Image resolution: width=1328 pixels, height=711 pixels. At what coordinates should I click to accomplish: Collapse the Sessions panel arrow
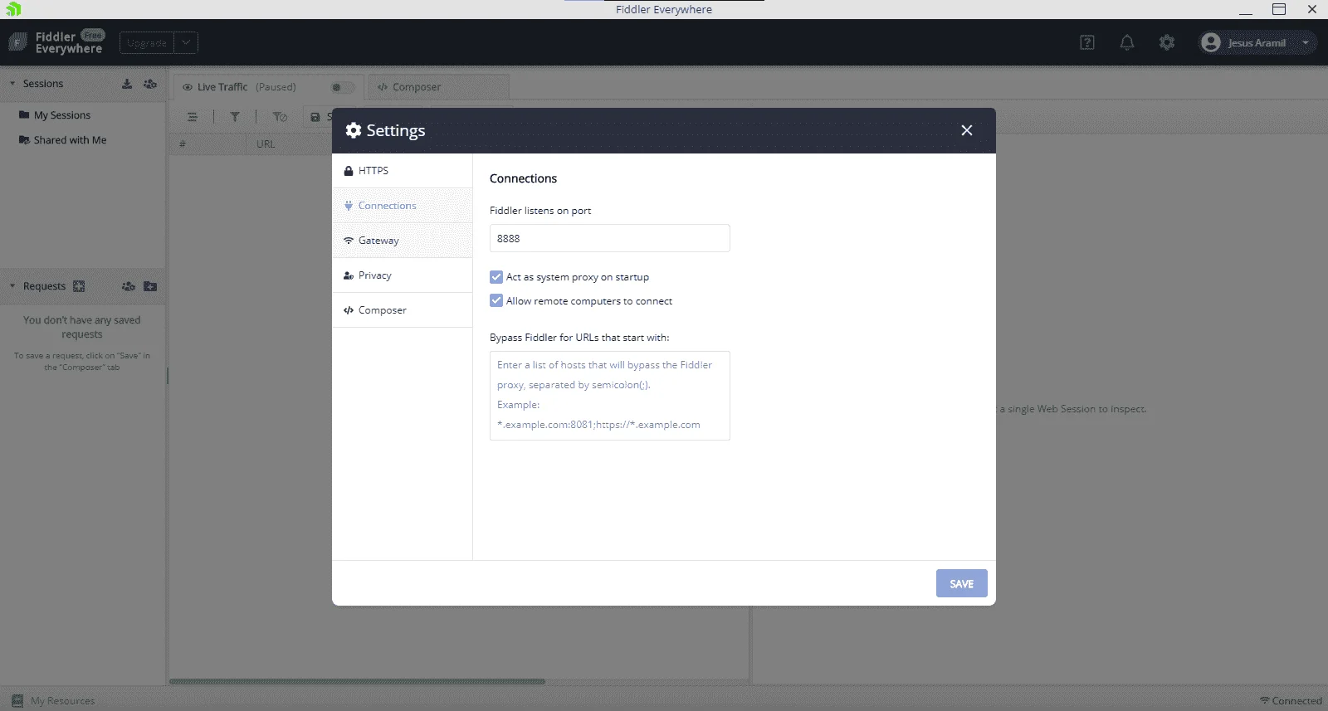point(12,84)
